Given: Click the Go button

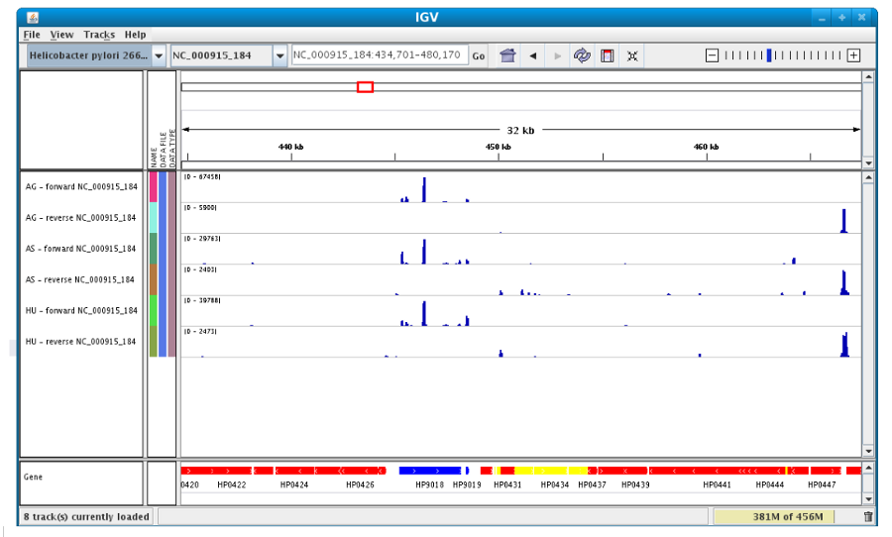Looking at the screenshot, I should point(479,55).
